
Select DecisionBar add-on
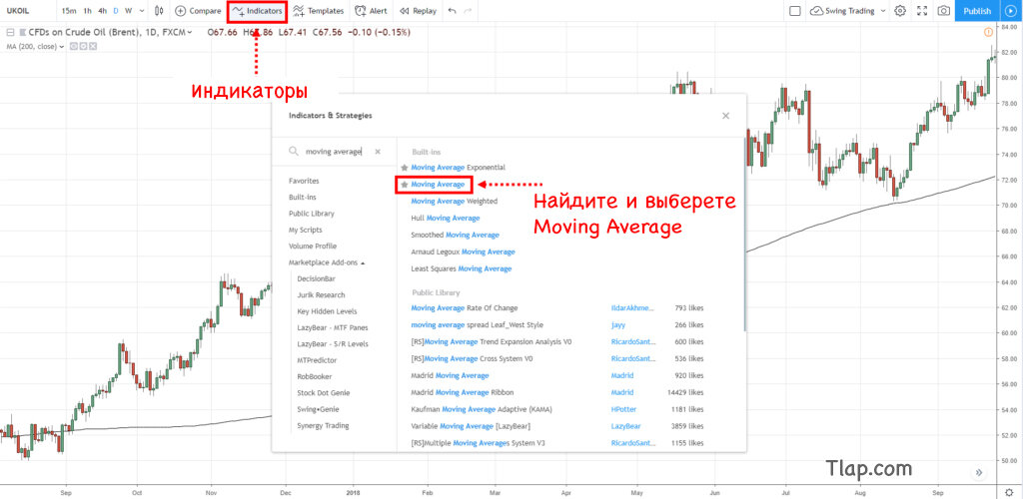point(317,278)
